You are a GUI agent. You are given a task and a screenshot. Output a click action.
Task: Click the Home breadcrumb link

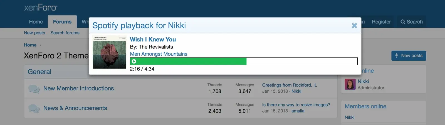[x=30, y=45]
